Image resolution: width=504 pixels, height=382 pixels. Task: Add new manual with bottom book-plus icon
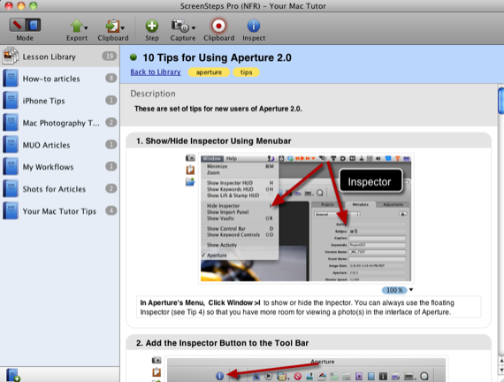(13, 375)
